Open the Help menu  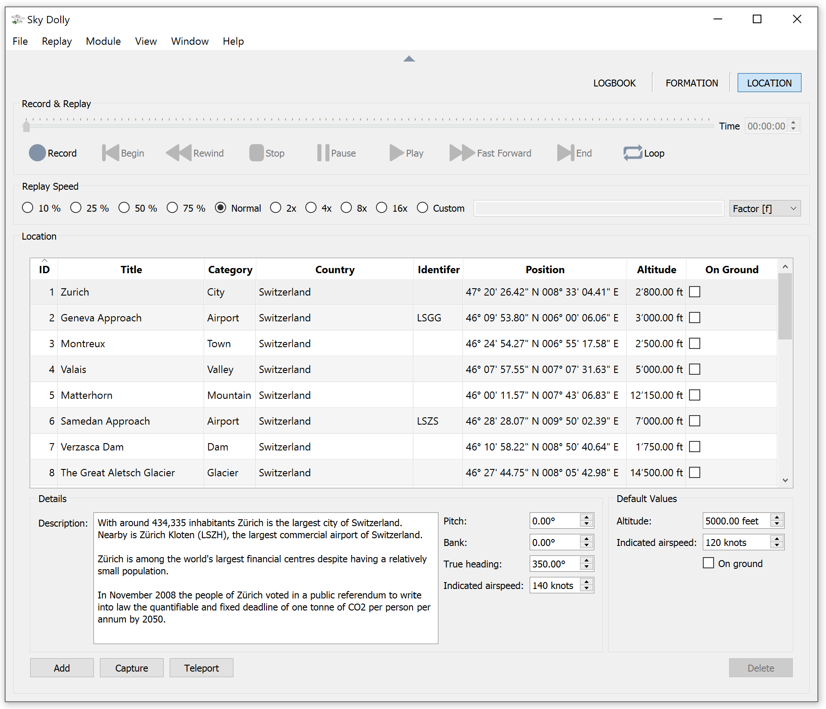233,41
